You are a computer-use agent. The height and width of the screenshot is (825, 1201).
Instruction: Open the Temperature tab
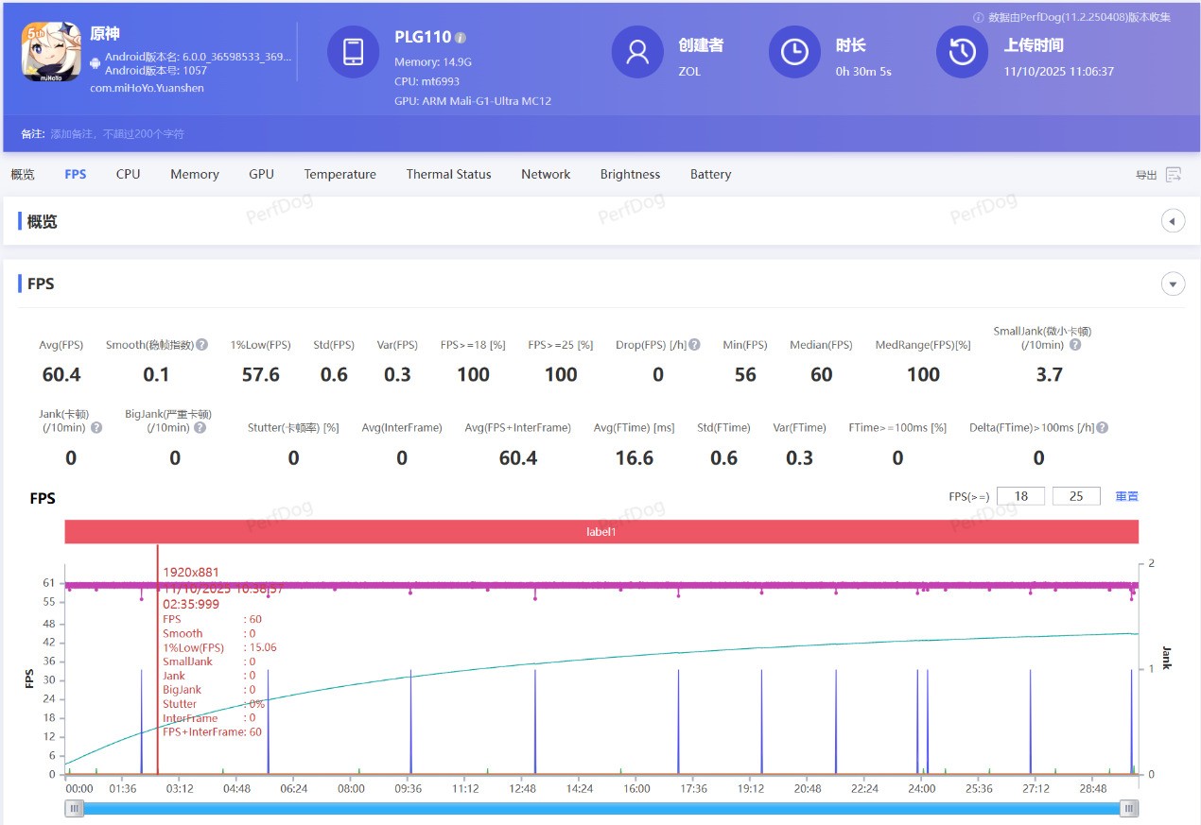339,175
